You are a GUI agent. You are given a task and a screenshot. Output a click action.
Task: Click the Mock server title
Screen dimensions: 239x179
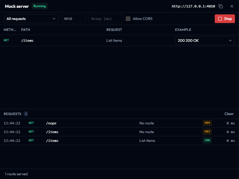point(17,6)
